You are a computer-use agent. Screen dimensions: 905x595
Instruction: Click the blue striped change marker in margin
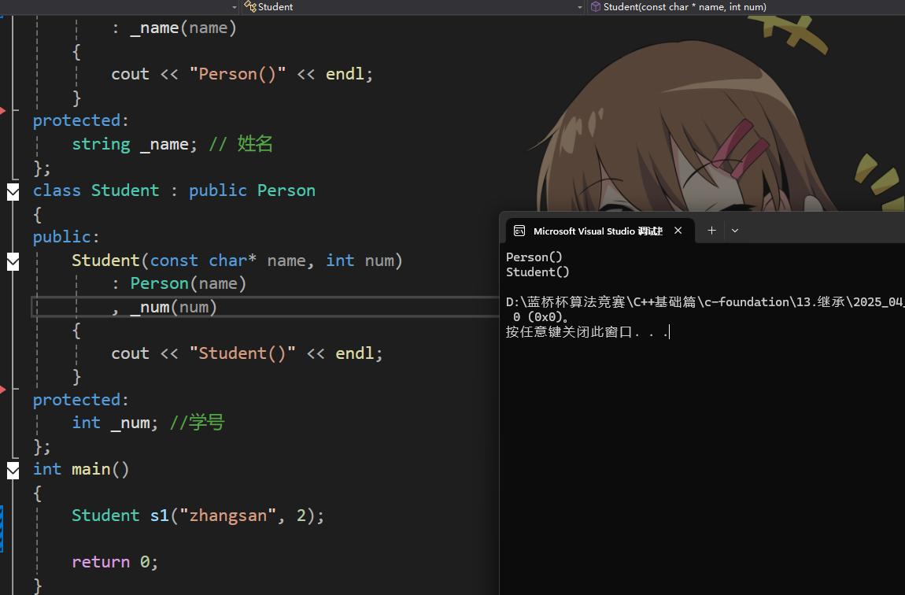pyautogui.click(x=2, y=529)
